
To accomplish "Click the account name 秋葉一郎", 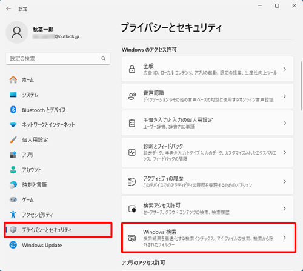I will (x=43, y=30).
